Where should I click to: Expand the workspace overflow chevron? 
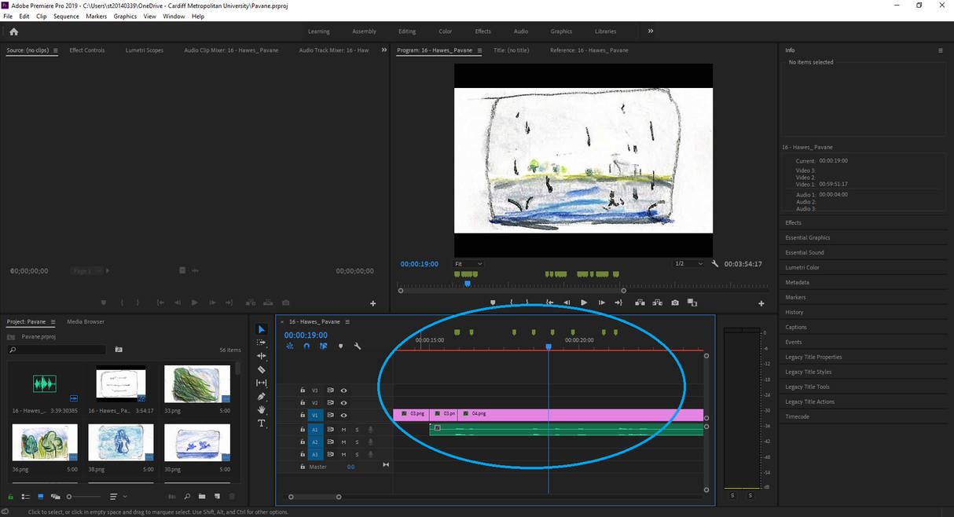pyautogui.click(x=651, y=31)
